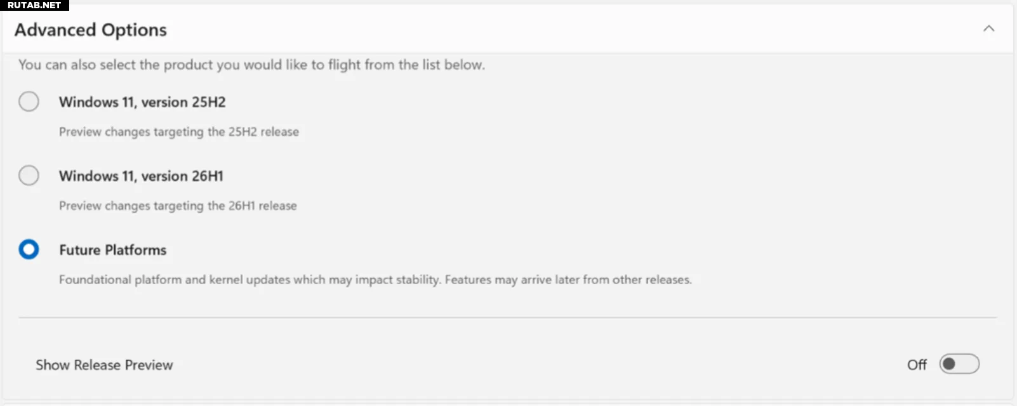This screenshot has width=1017, height=406.
Task: Click the empty middle of the Show Release Preview row
Action: 508,365
